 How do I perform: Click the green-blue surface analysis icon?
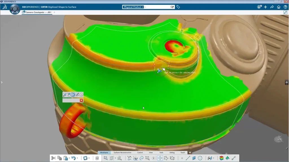[x=228, y=158]
